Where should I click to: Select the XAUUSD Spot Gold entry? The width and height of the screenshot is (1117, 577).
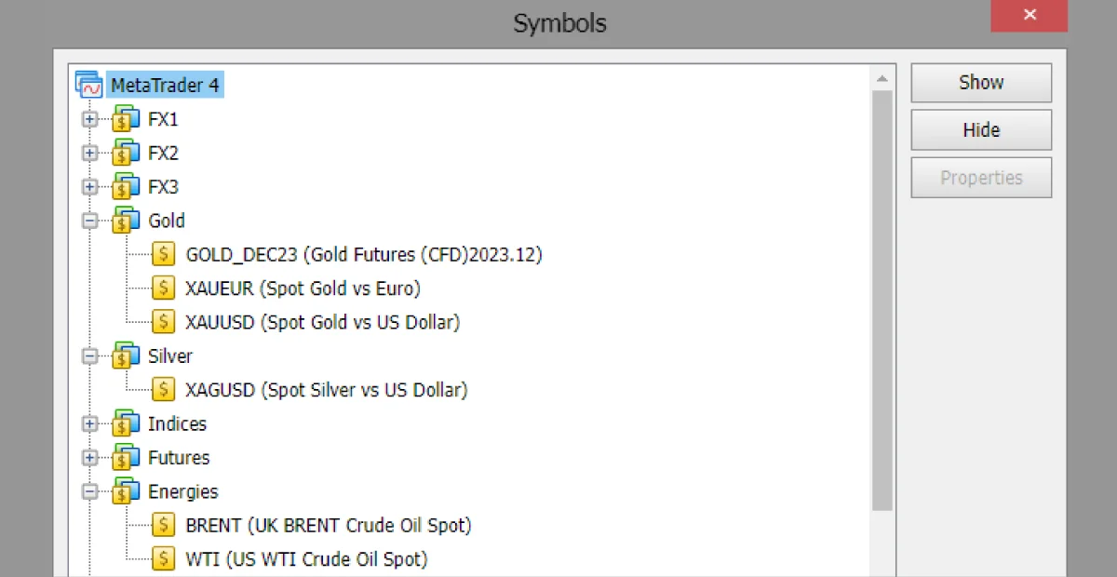point(321,321)
